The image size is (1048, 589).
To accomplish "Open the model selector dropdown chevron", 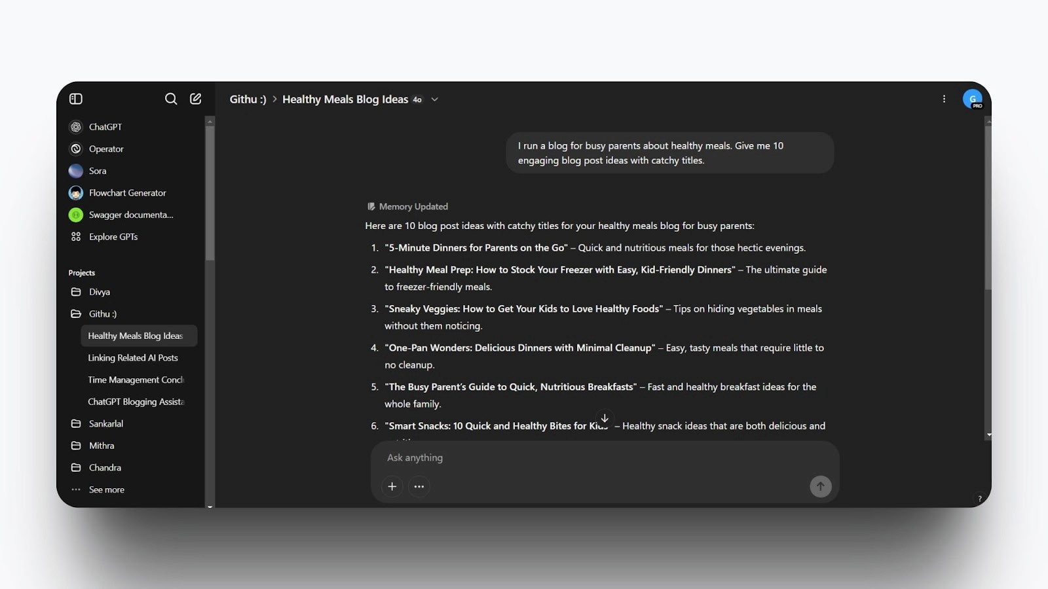I will tap(434, 99).
